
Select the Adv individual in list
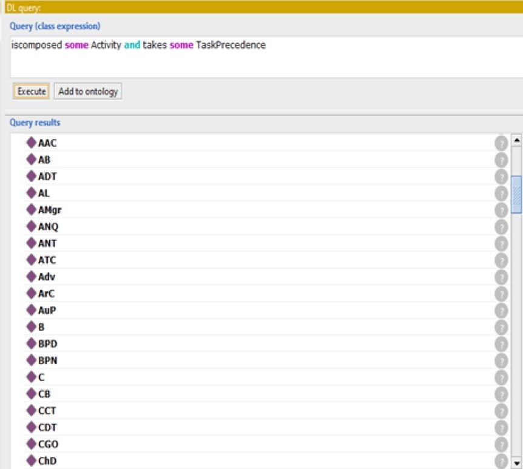pos(47,277)
